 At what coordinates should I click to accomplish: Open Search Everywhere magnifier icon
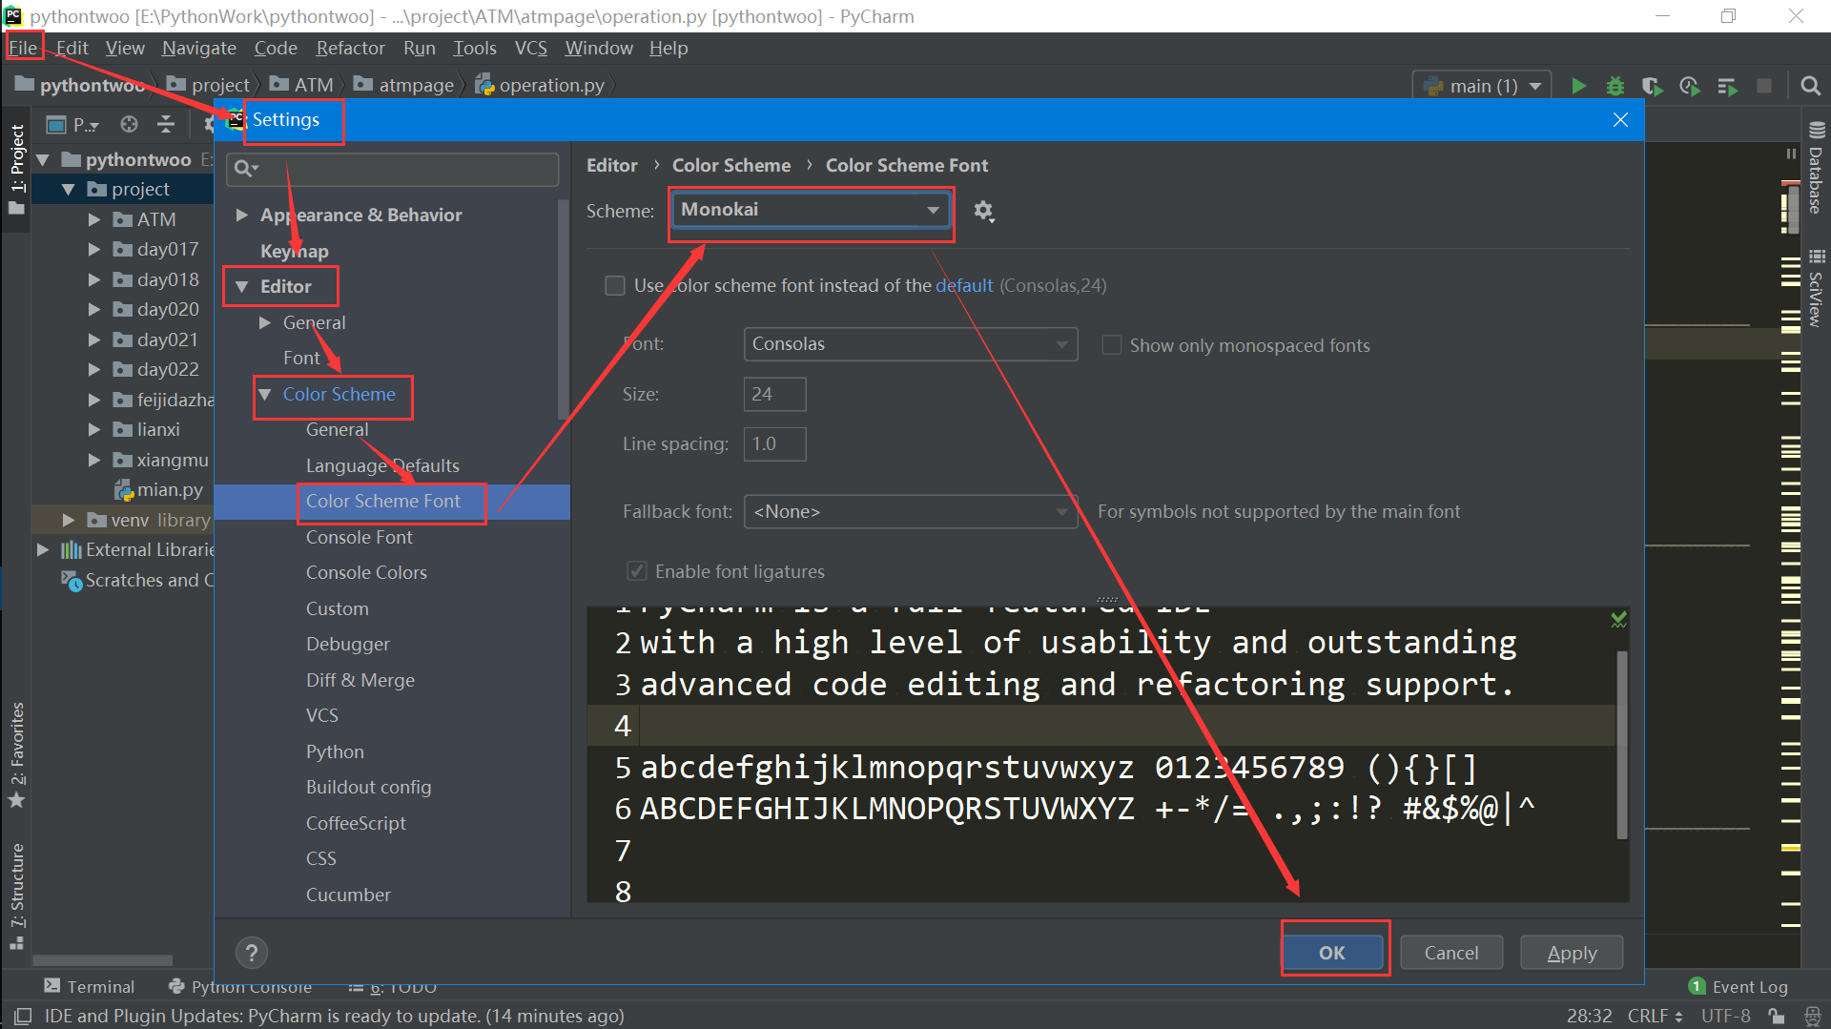click(1810, 86)
